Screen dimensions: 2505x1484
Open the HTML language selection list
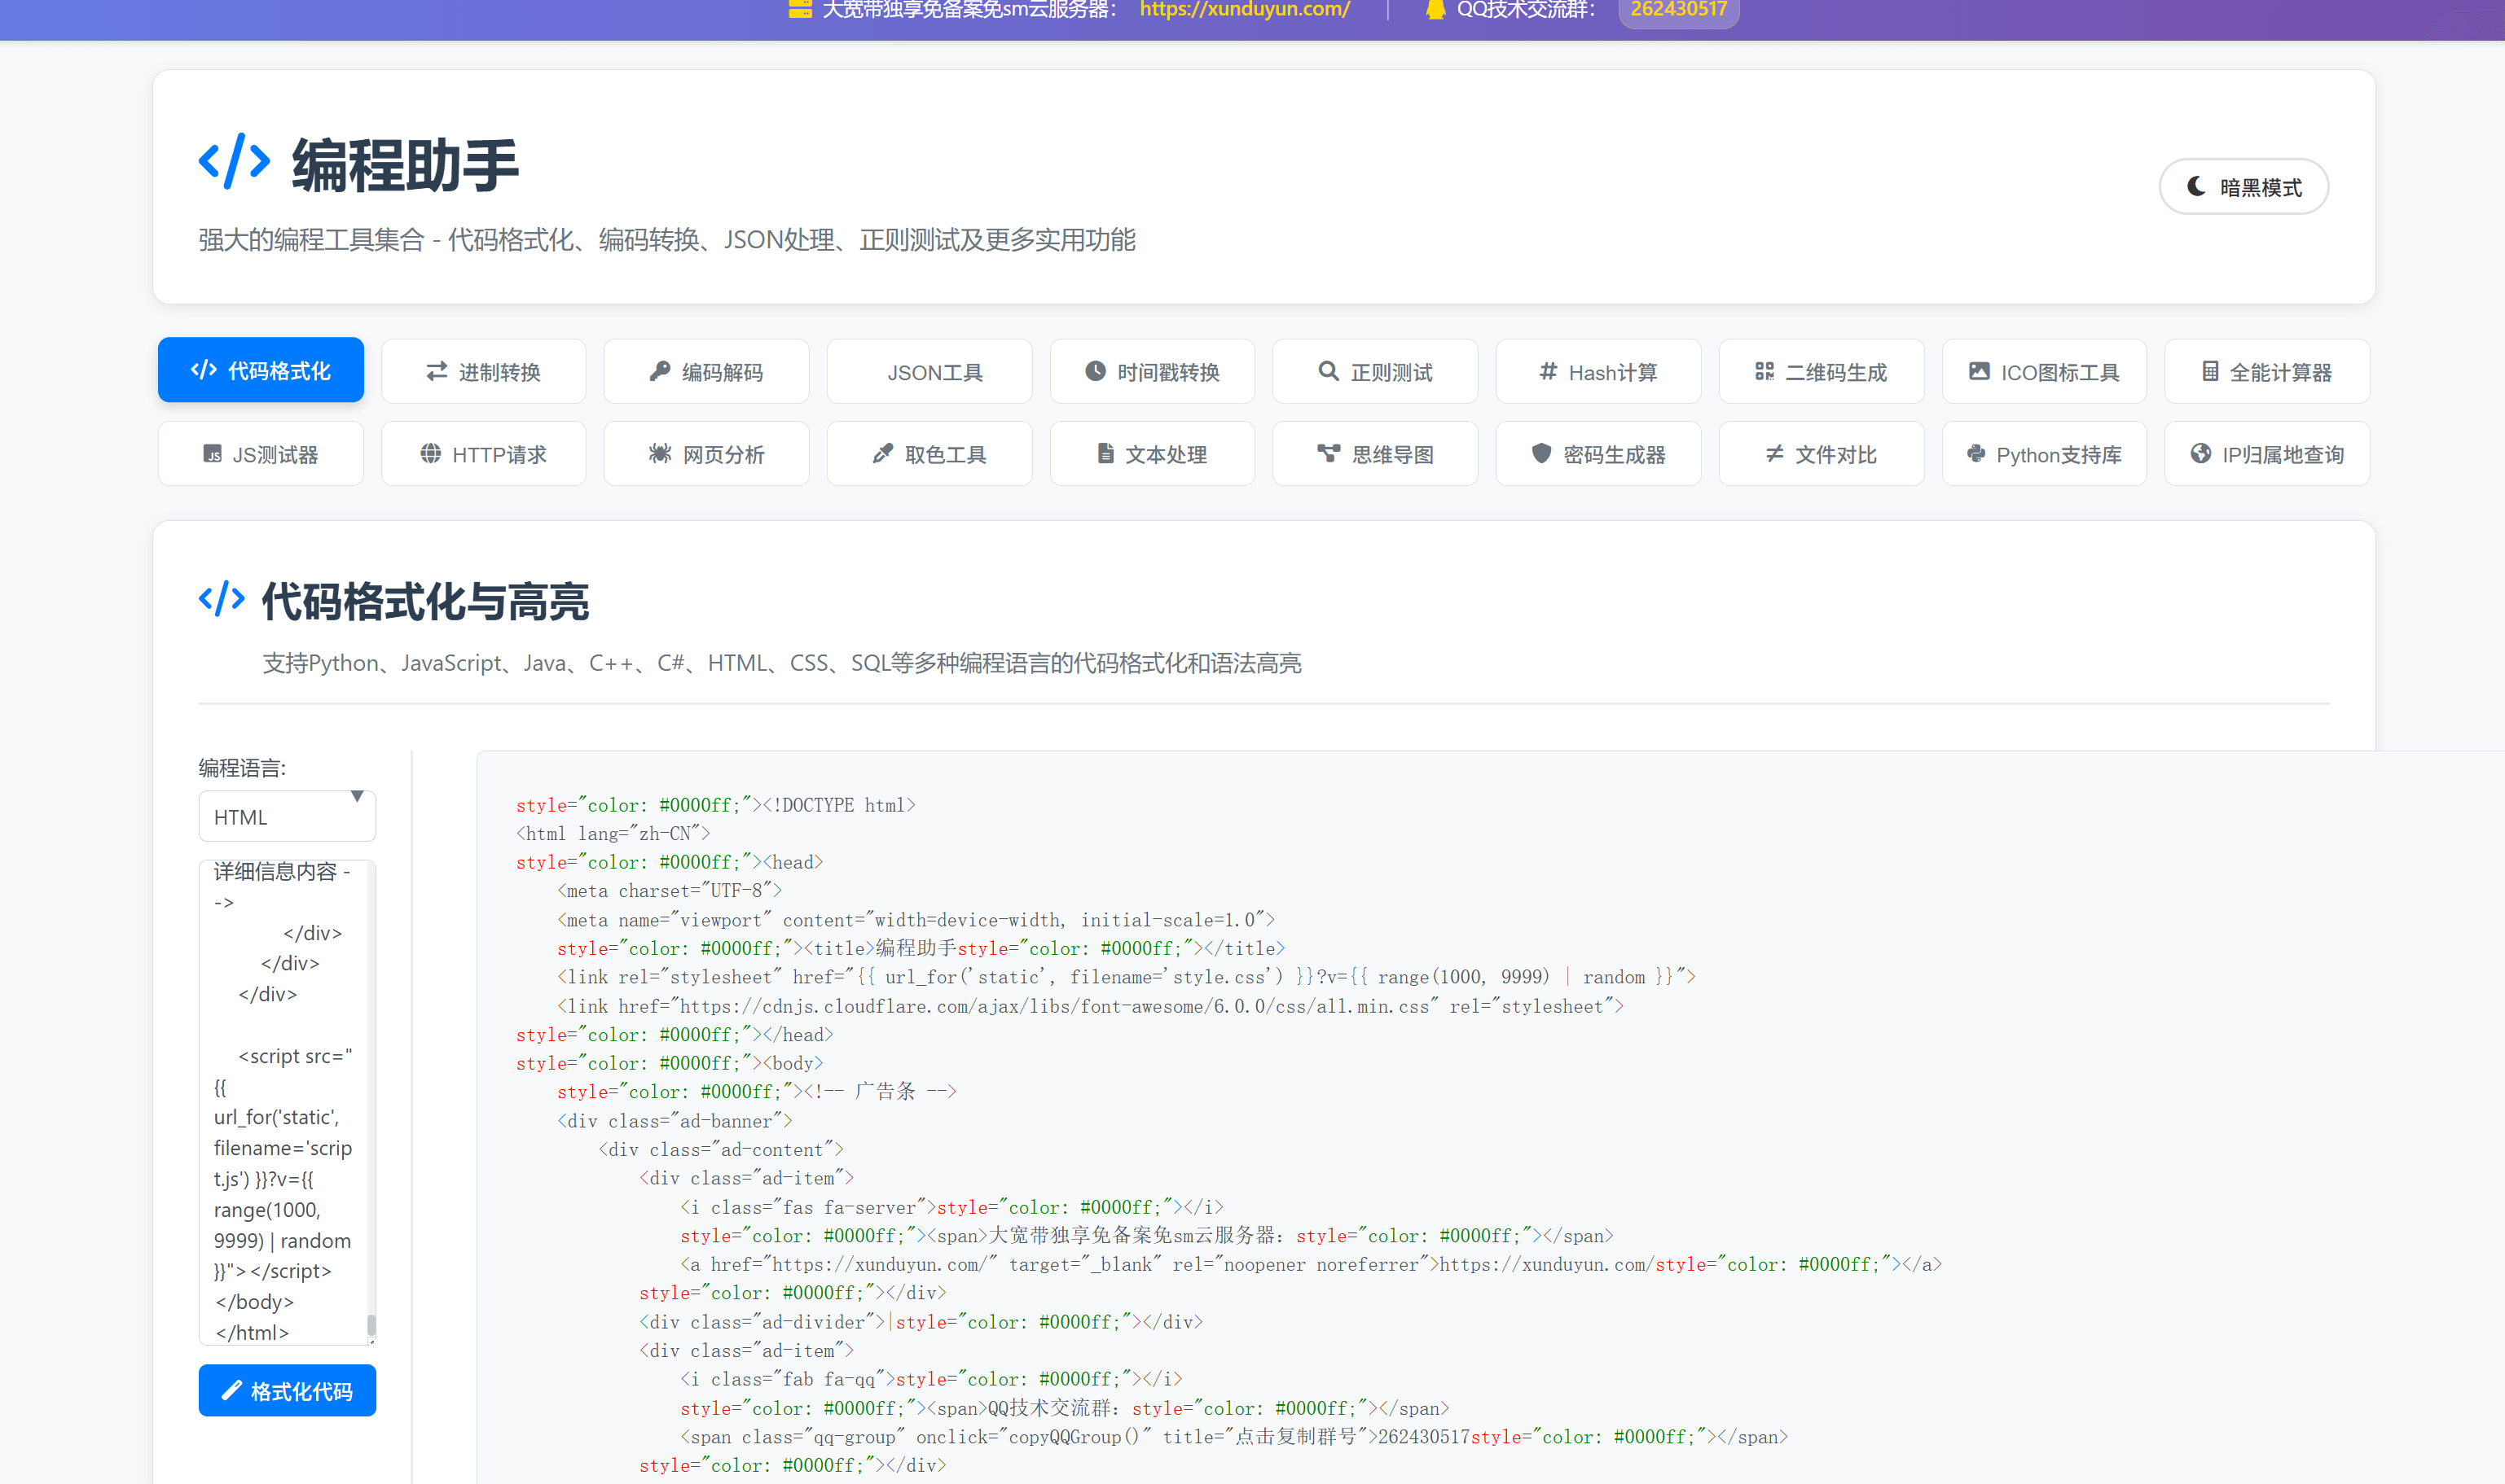[x=287, y=816]
